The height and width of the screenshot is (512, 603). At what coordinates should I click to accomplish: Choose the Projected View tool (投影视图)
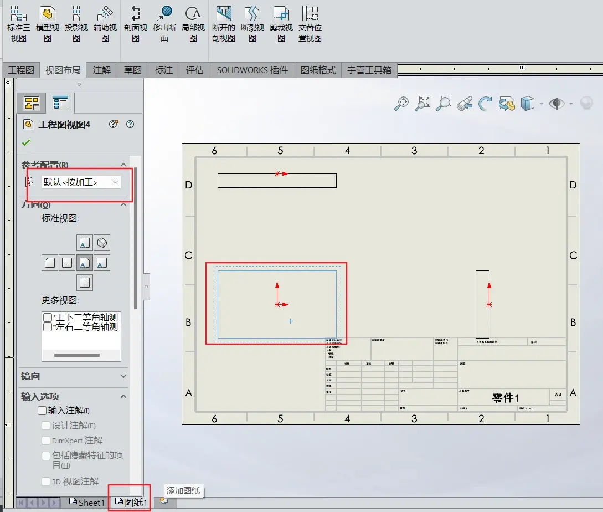(76, 24)
